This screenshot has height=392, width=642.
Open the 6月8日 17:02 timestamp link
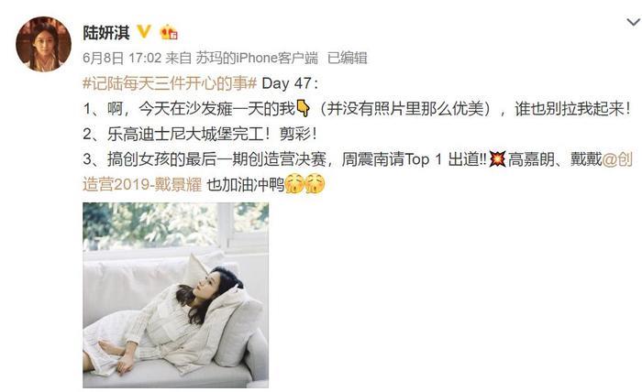point(122,58)
